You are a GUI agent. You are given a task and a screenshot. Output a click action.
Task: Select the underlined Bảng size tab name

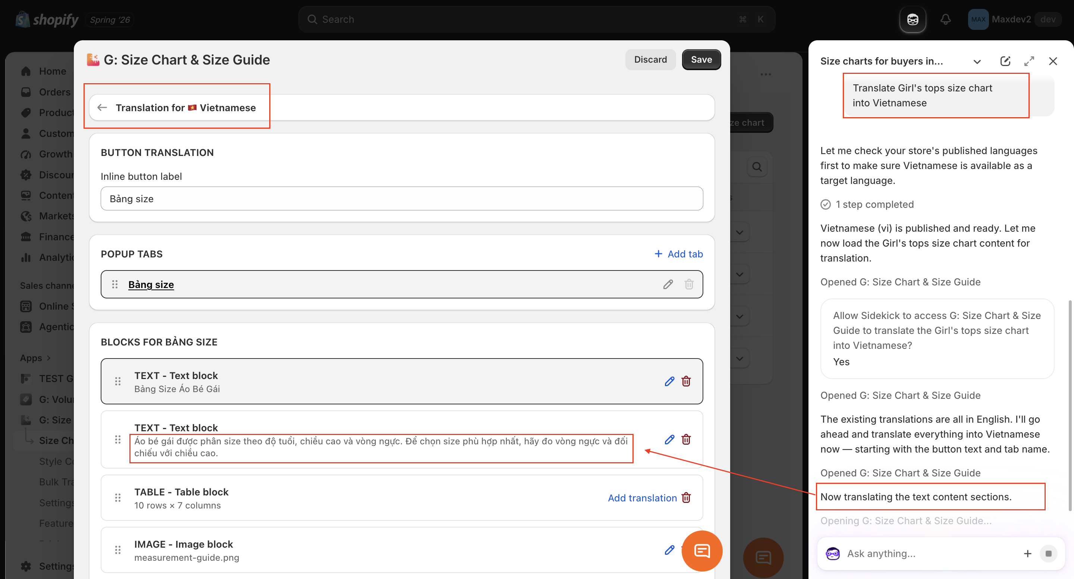(x=151, y=285)
